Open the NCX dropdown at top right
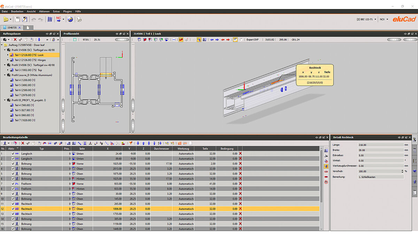418x235 pixels. [384, 19]
